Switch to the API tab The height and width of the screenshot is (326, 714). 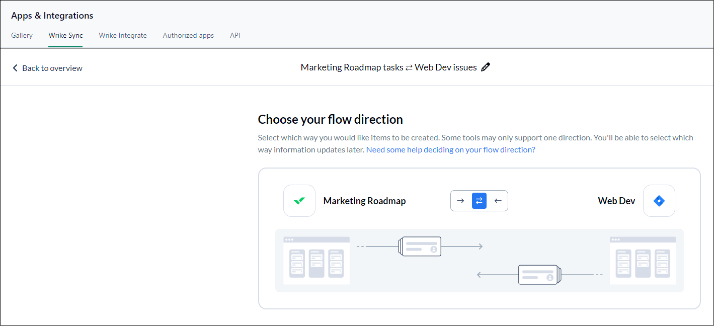(x=235, y=35)
